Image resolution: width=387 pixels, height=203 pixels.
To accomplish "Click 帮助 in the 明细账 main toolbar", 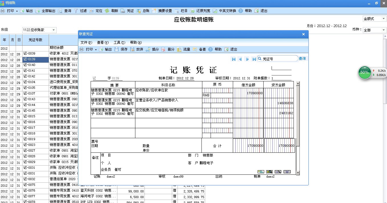I will click(245, 11).
